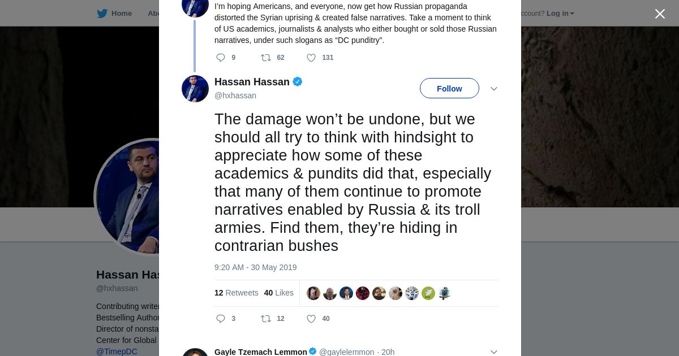679x356 pixels.
Task: View the 12 Retweets list
Action: pos(236,293)
